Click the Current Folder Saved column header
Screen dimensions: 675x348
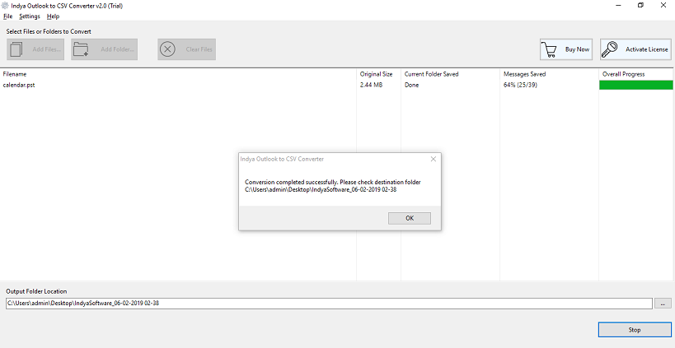click(x=431, y=74)
